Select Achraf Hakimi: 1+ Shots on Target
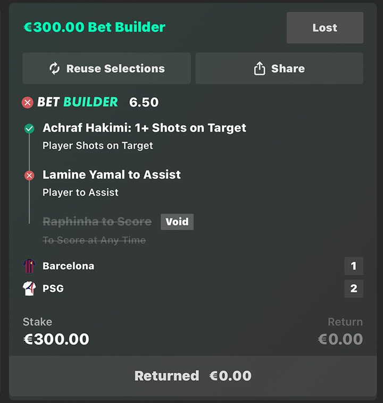The image size is (383, 403). pyautogui.click(x=144, y=128)
